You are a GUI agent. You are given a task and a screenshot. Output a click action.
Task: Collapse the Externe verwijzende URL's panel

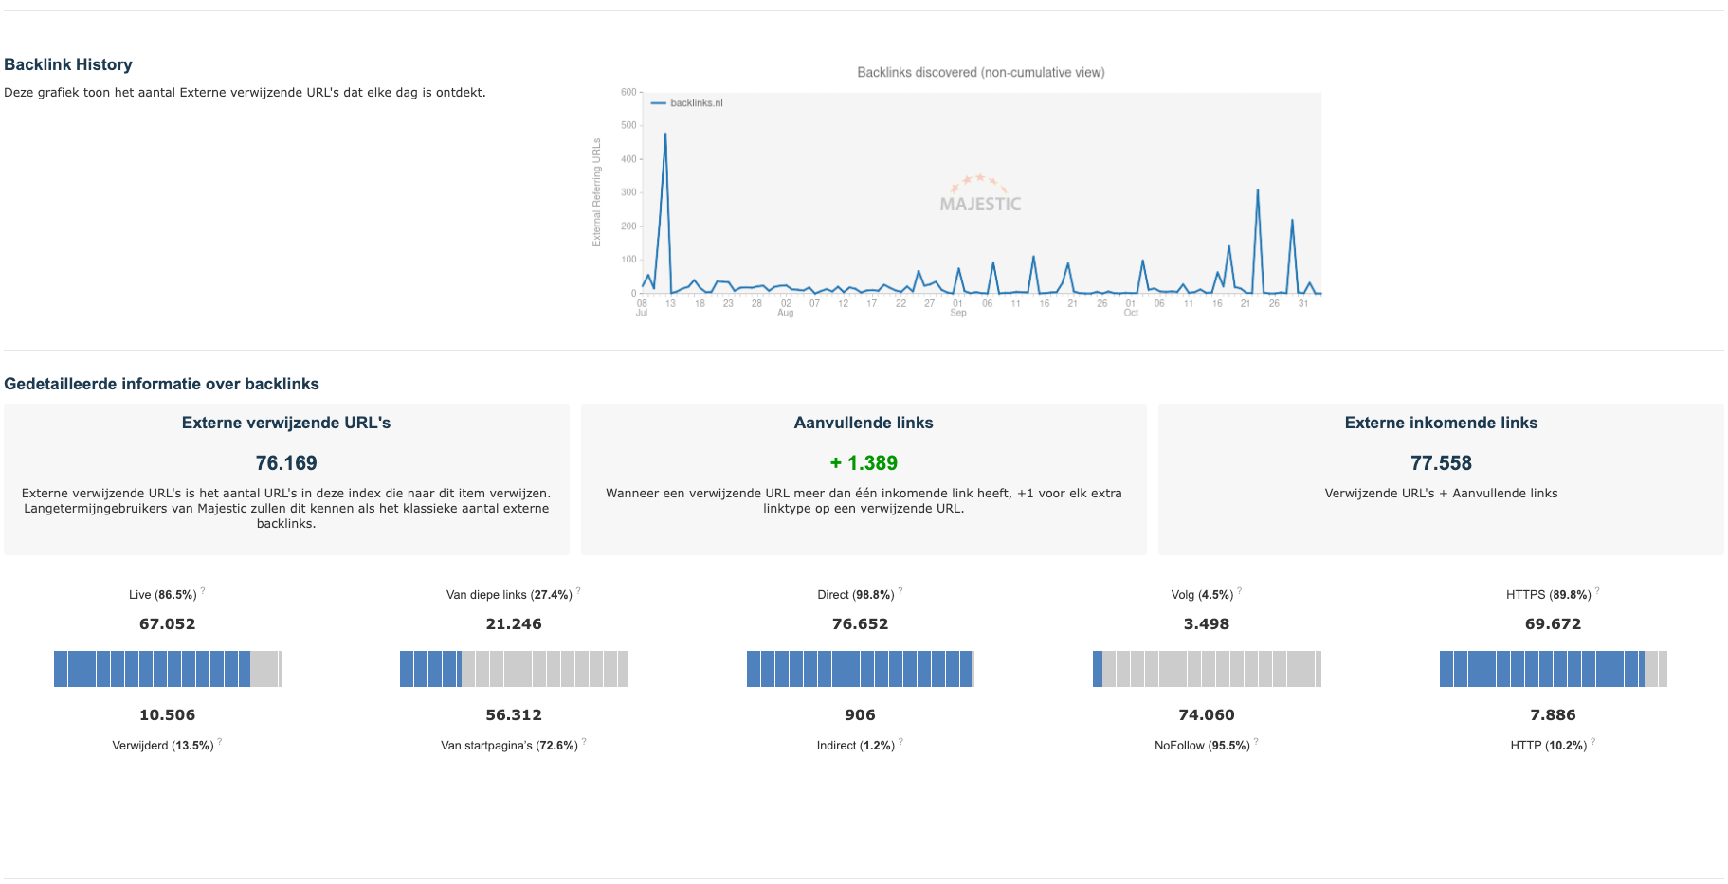[286, 423]
